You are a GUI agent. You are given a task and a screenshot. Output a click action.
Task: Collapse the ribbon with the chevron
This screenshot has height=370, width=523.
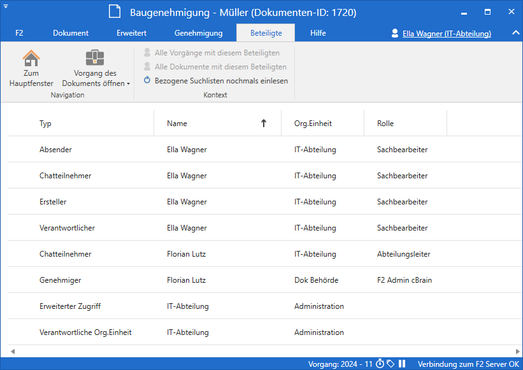[x=515, y=32]
